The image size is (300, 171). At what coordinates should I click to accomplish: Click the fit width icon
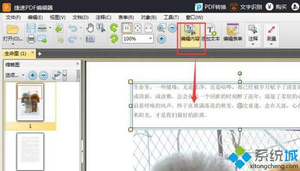tap(149, 28)
